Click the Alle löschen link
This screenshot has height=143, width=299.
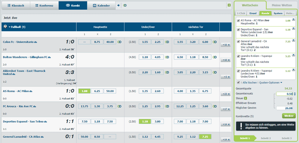pos(249,83)
